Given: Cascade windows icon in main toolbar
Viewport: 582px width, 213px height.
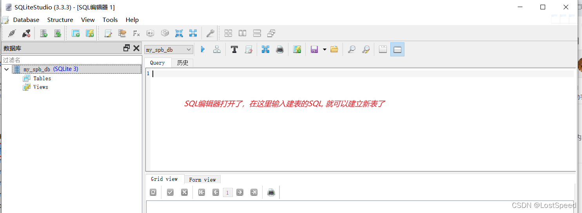Looking at the screenshot, I should [x=271, y=33].
